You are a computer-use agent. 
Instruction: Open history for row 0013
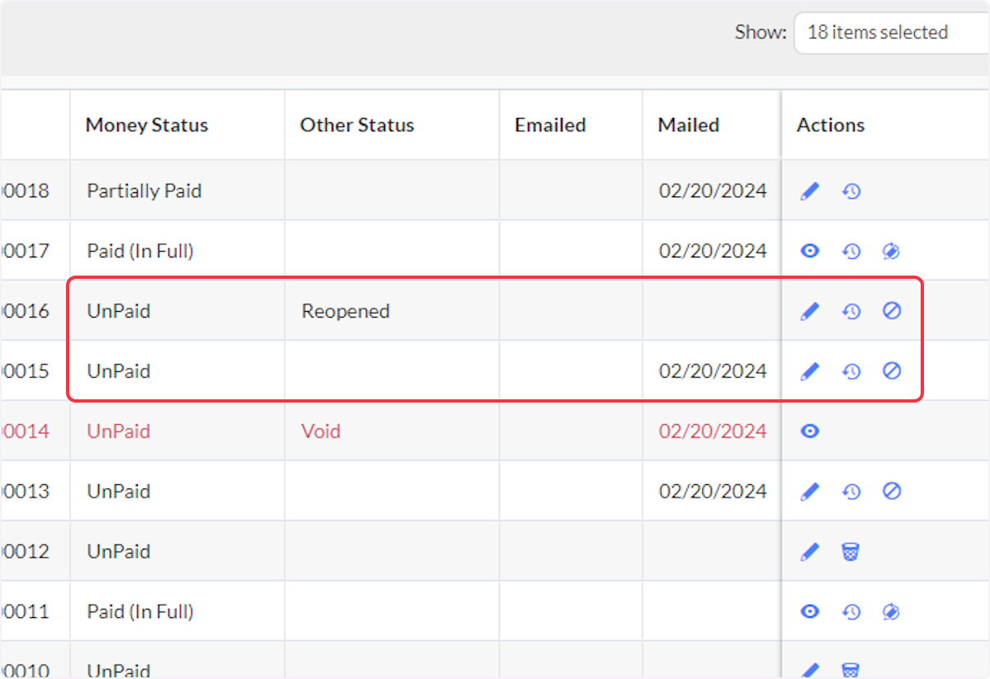[x=851, y=492]
